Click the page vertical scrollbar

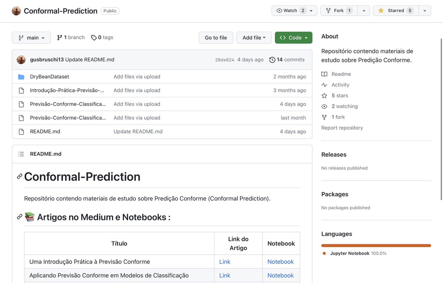[441, 119]
